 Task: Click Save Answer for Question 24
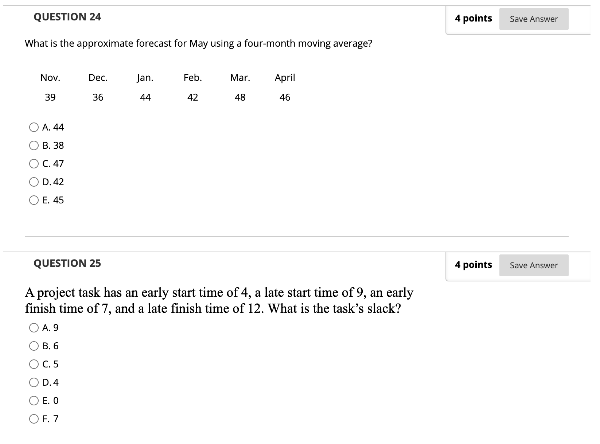click(533, 19)
